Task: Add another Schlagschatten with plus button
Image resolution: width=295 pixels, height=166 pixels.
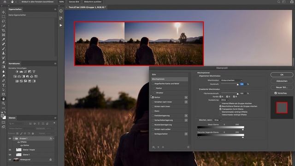Action: pos(186,134)
